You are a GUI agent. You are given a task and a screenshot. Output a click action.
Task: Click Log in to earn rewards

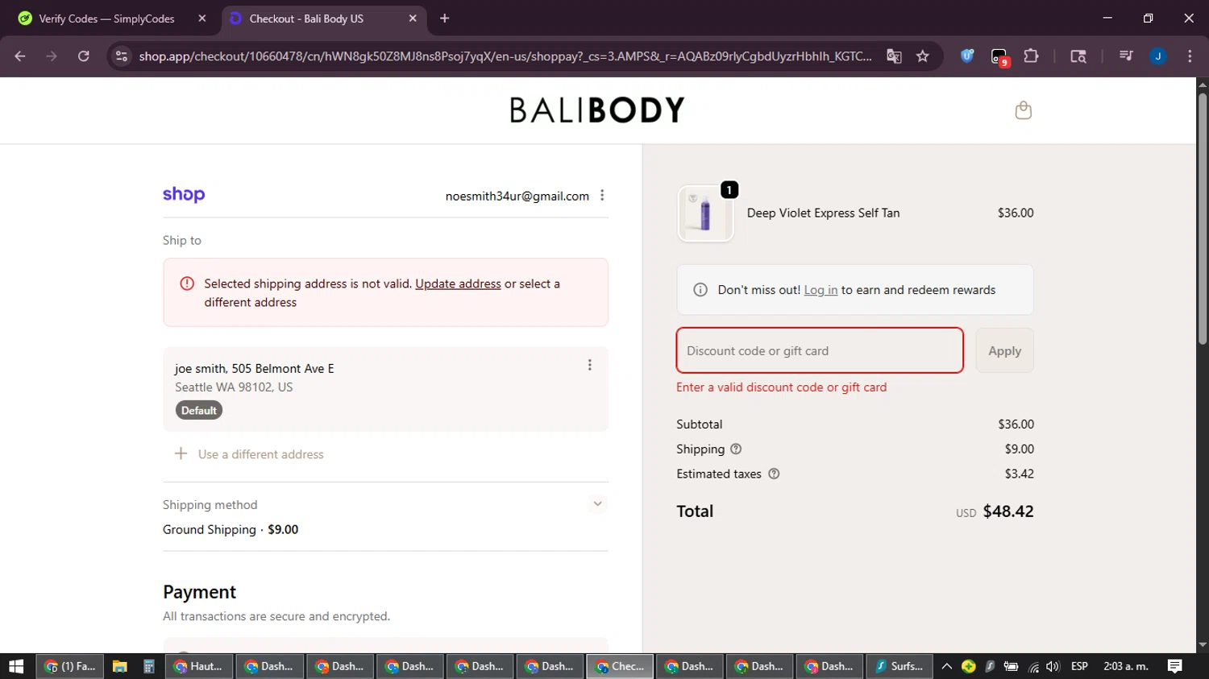[821, 290]
